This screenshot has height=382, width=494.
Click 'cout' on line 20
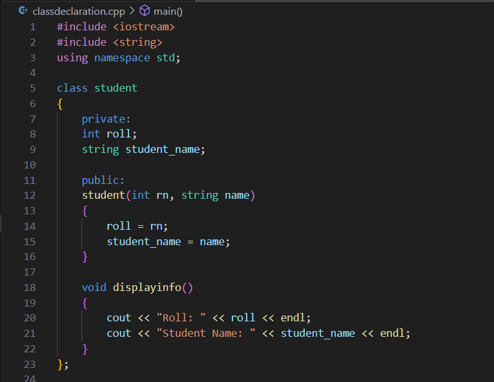(119, 318)
